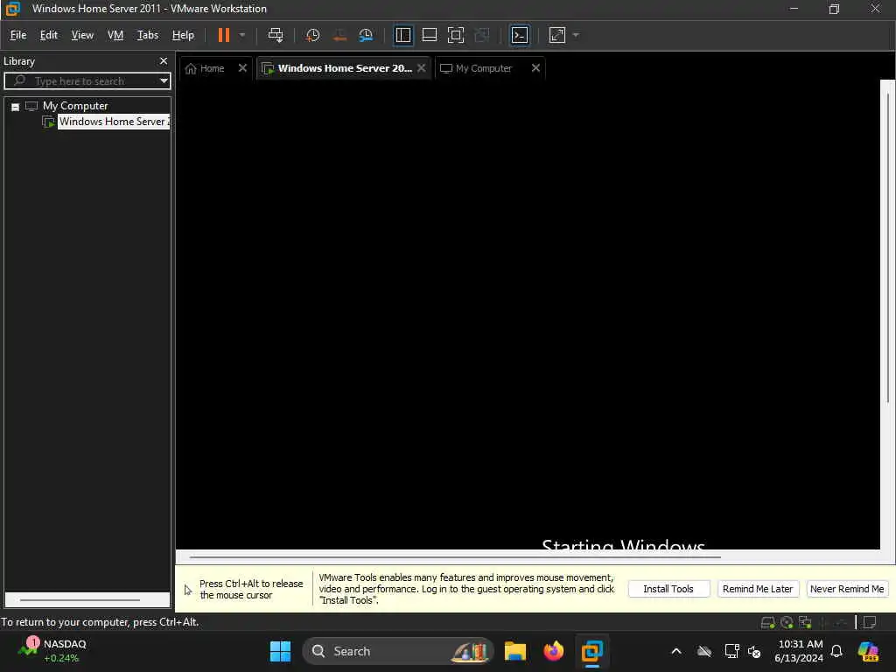Click the taskbar Search box
The width and height of the screenshot is (896, 672).
[398, 651]
